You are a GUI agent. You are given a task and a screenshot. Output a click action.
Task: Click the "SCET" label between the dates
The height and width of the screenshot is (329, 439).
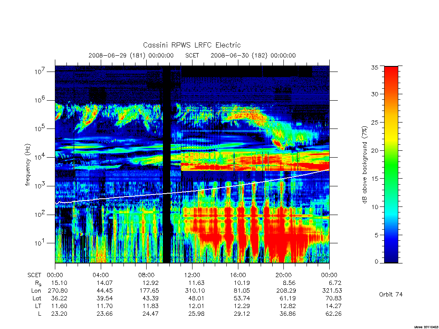pos(192,55)
